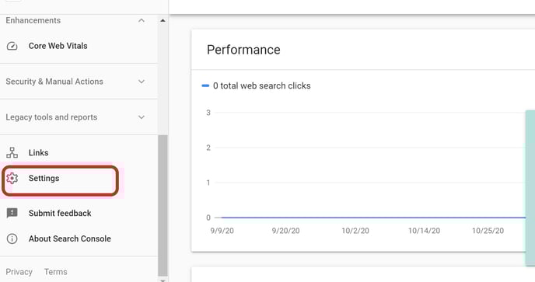Click the Submit feedback speech bubble icon
The image size is (535, 282).
coord(12,213)
